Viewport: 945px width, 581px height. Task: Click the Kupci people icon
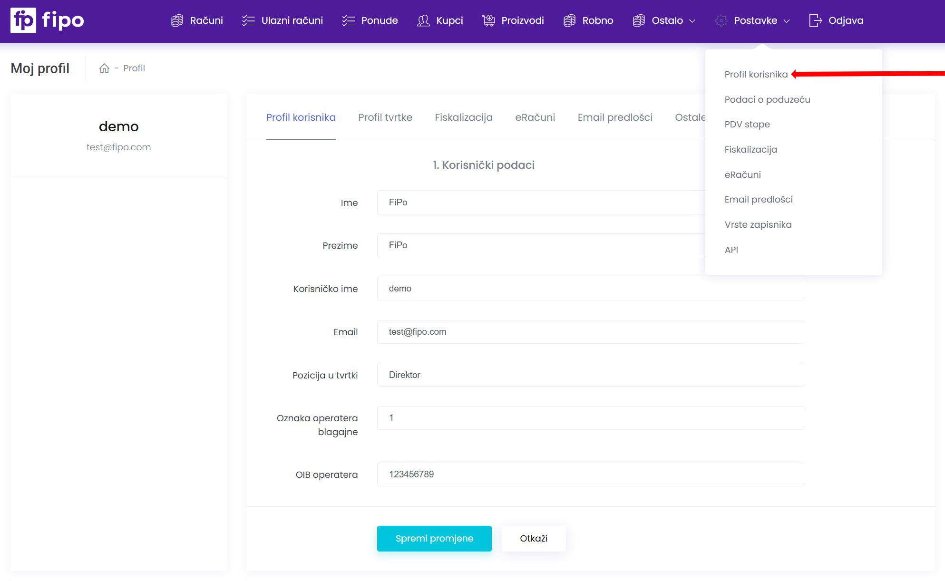tap(423, 20)
